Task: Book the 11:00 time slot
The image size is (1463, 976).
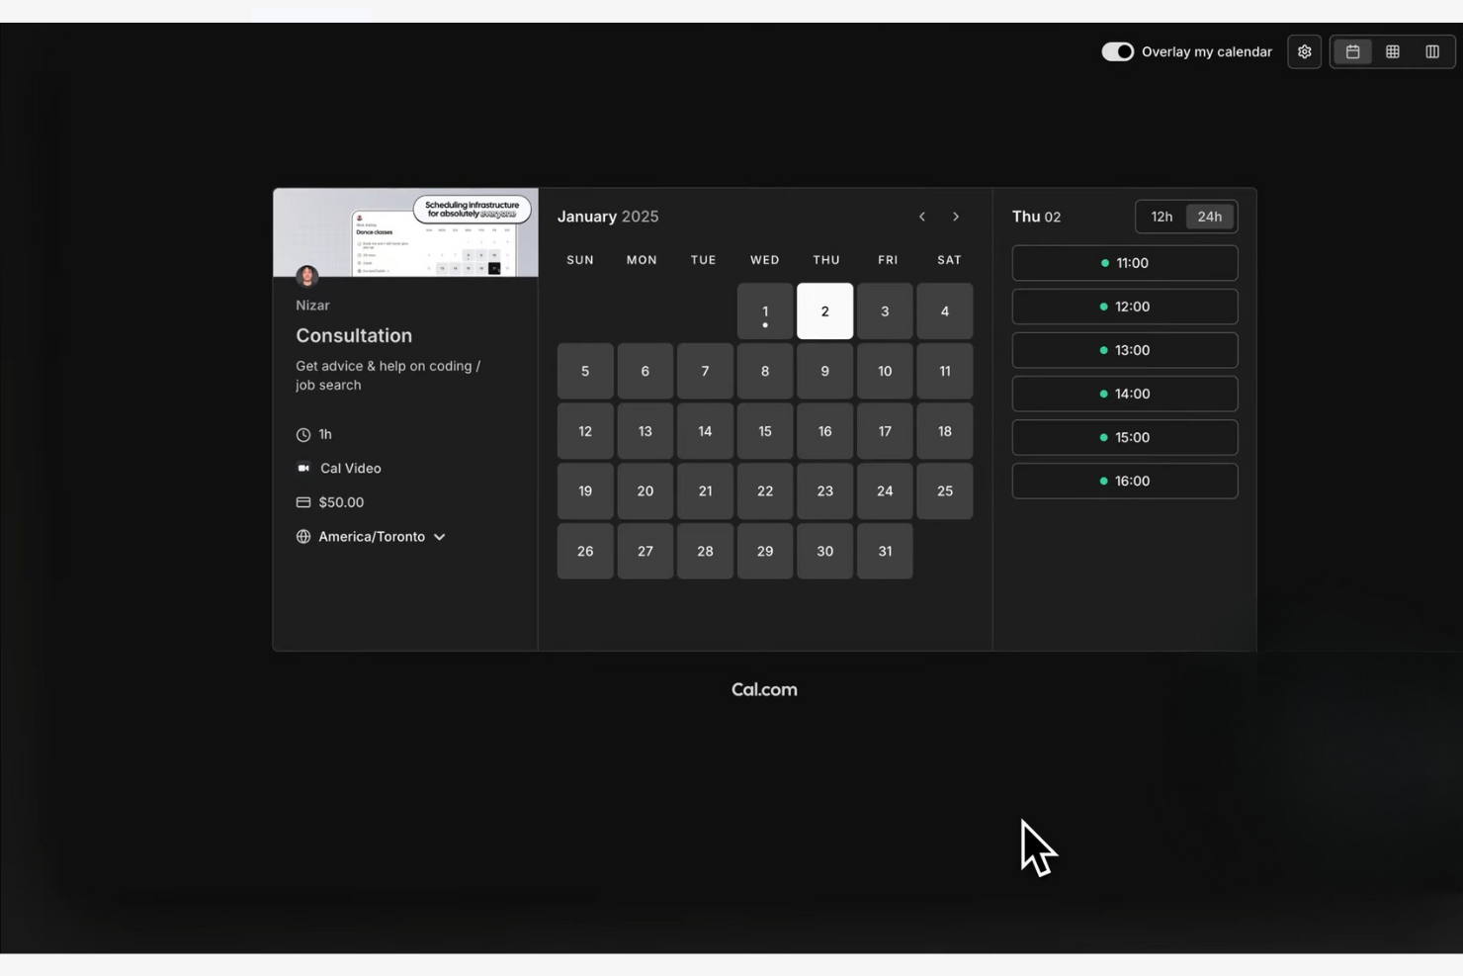Action: coord(1124,263)
